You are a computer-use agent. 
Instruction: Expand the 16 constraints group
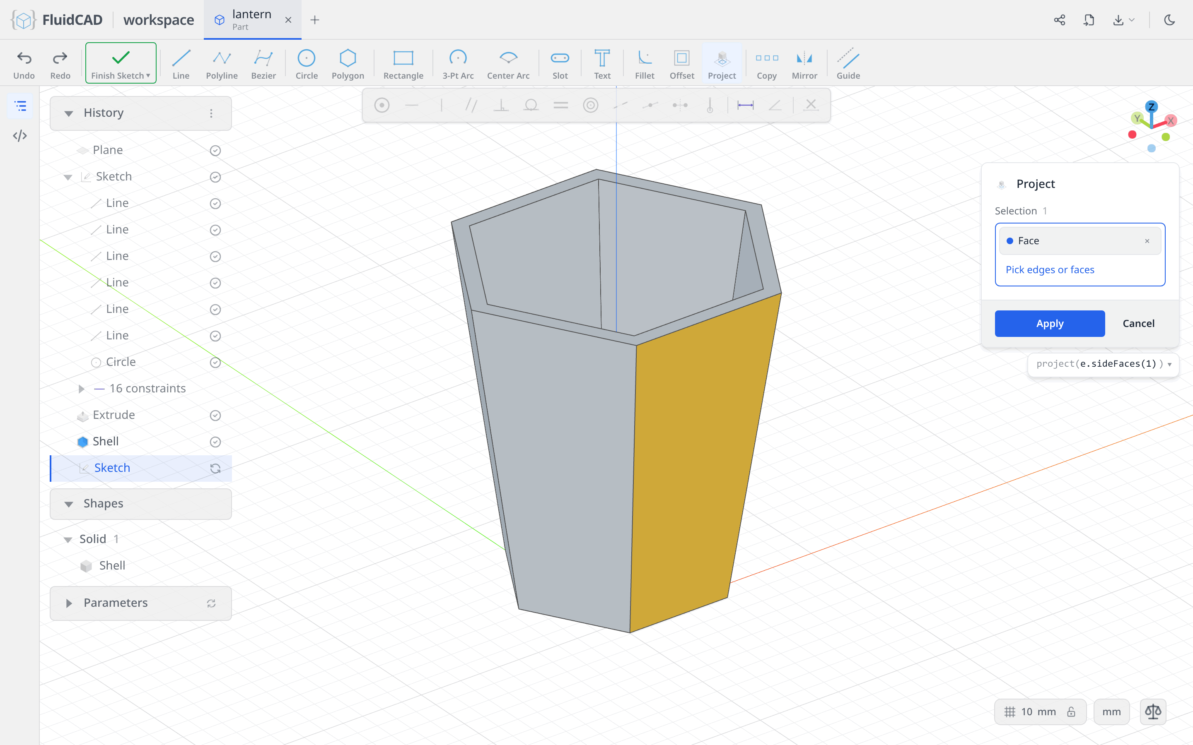[81, 389]
